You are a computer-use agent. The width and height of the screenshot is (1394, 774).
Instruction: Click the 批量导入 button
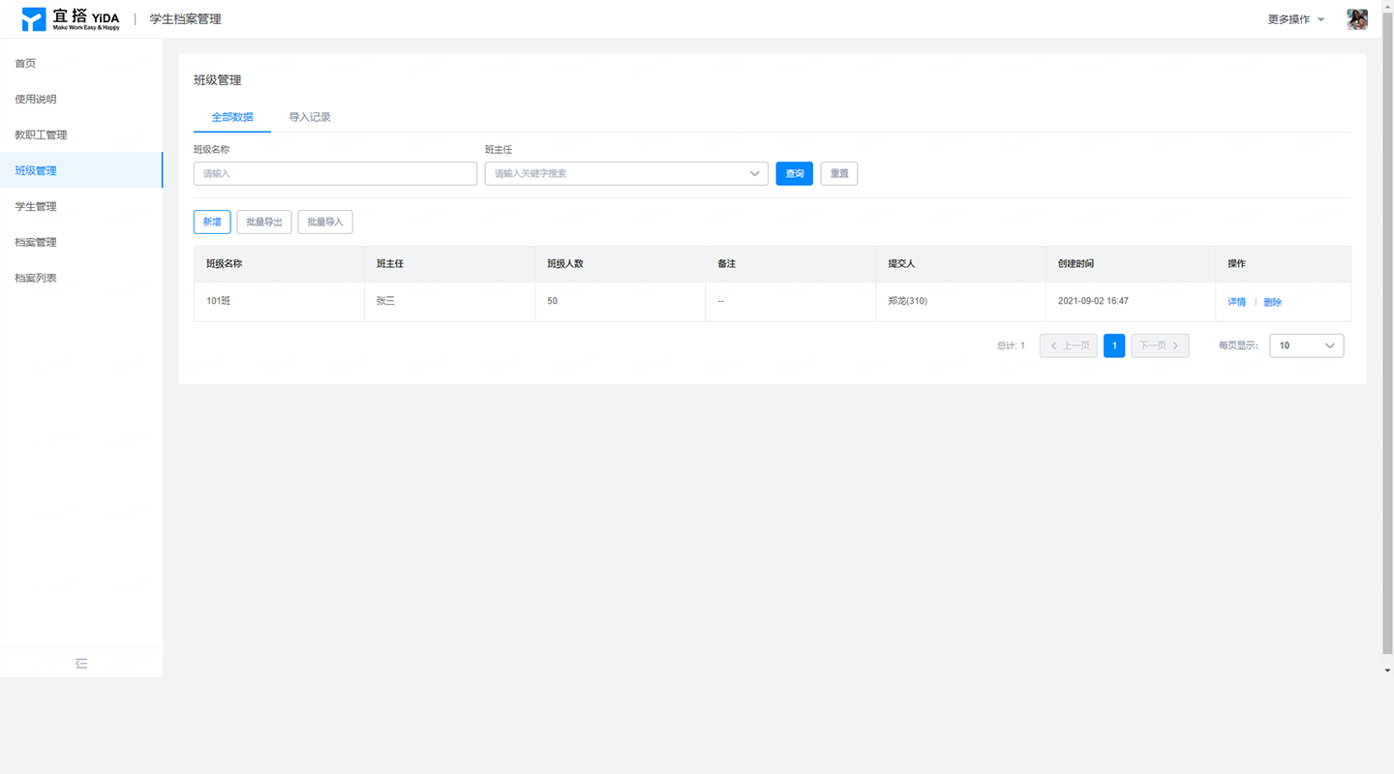tap(325, 222)
